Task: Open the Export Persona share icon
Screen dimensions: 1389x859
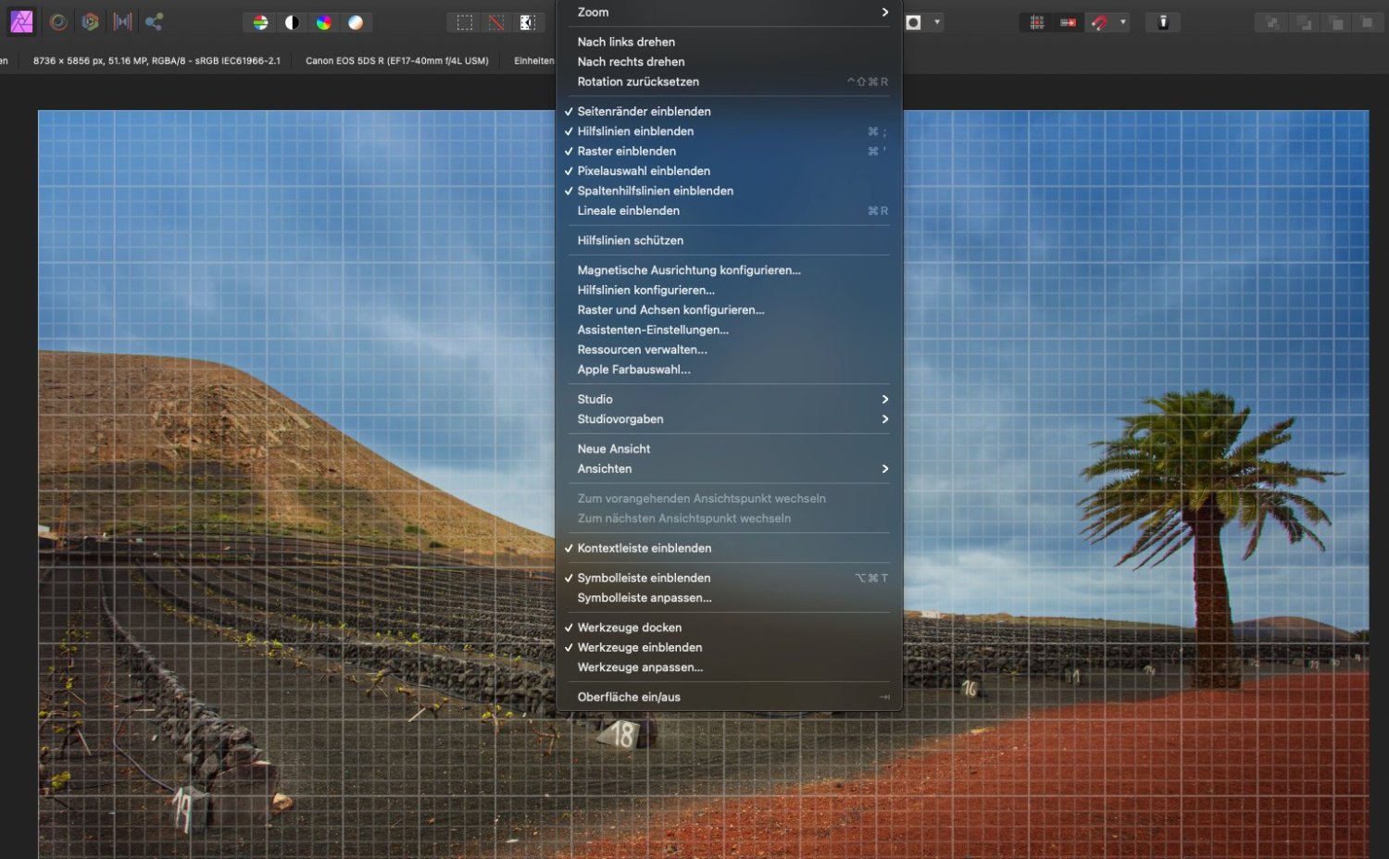Action: pyautogui.click(x=154, y=21)
